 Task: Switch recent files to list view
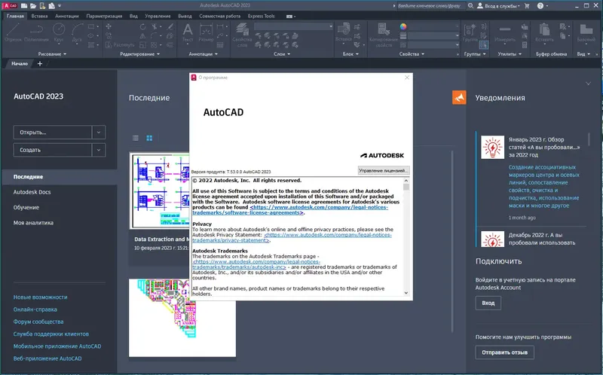point(136,138)
